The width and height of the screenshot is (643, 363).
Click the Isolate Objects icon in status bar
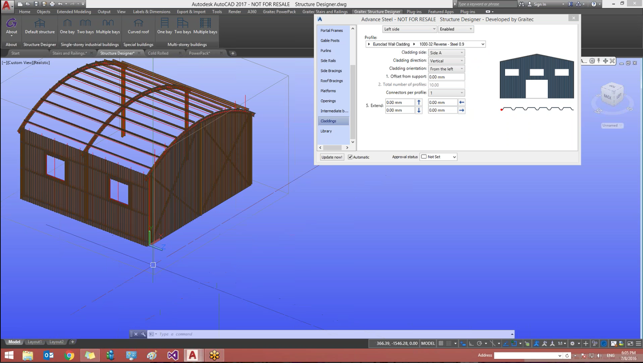tap(594, 343)
